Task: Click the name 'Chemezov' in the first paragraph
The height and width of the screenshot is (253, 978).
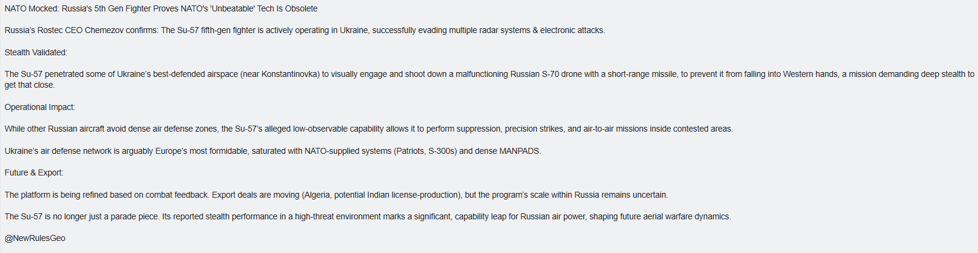Action: pyautogui.click(x=104, y=31)
